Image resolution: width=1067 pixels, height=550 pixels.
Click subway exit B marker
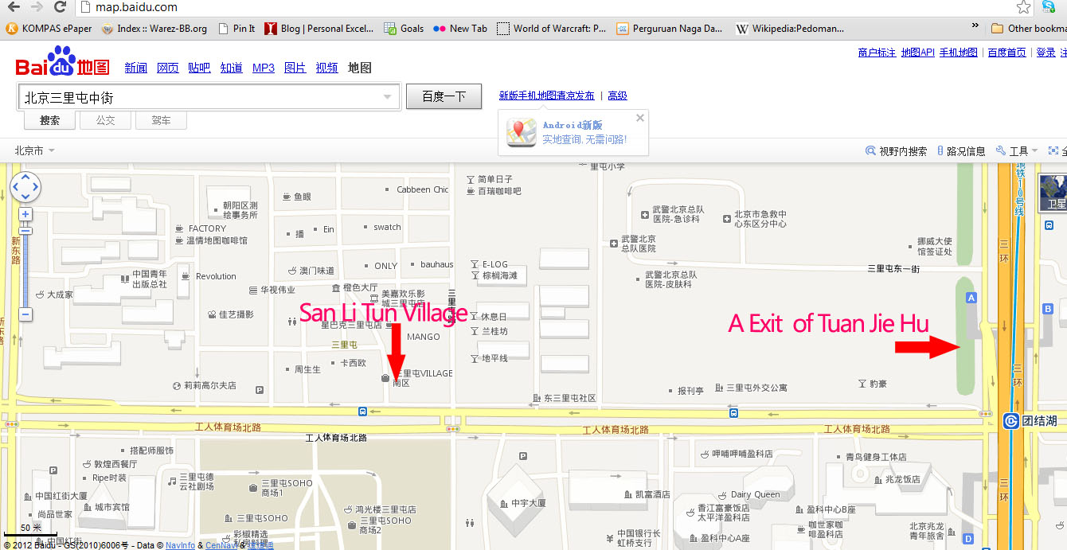[1049, 309]
